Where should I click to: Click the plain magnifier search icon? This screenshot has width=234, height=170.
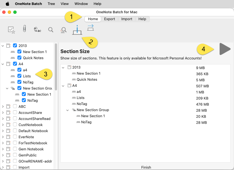[51, 30]
